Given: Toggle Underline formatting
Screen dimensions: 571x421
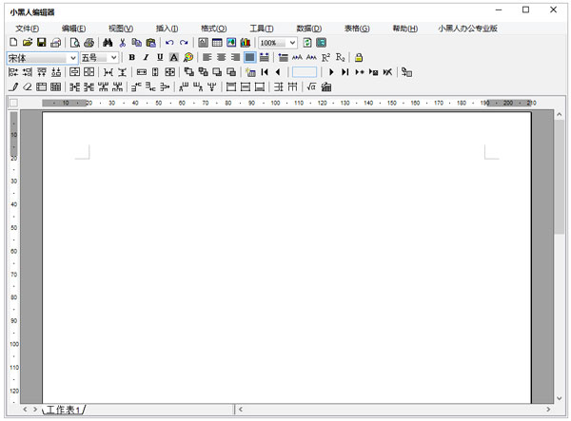Looking at the screenshot, I should pos(160,58).
